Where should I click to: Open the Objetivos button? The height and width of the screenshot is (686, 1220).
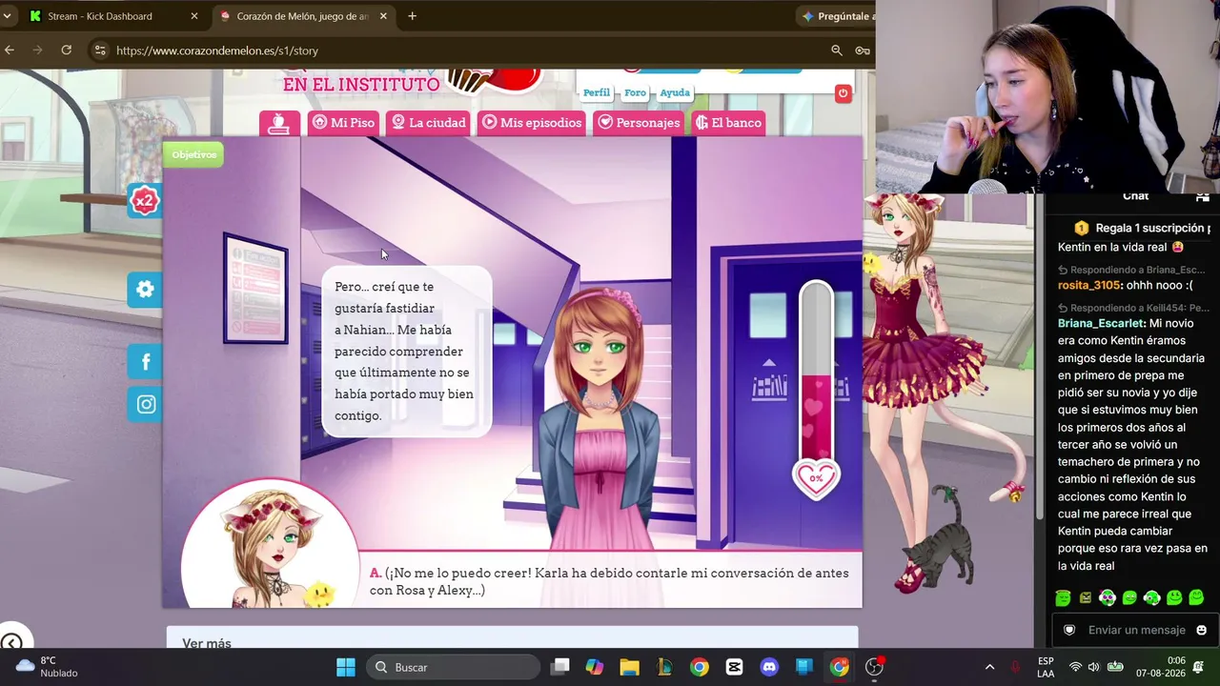pos(193,154)
